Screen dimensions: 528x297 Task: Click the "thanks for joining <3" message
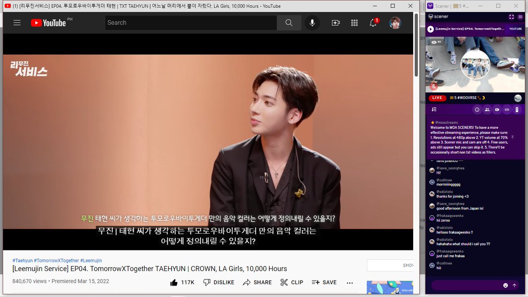[x=453, y=196]
